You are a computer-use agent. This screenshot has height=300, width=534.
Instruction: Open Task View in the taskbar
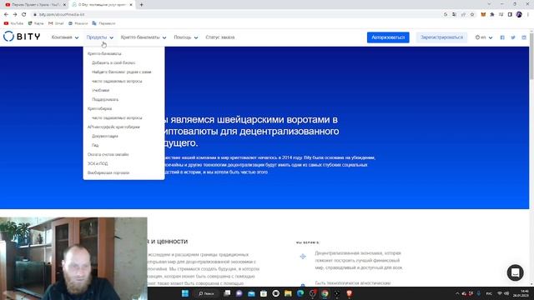[227, 293]
